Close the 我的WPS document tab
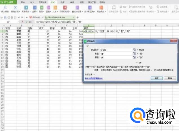This screenshot has width=179, height=131. (x=43, y=18)
